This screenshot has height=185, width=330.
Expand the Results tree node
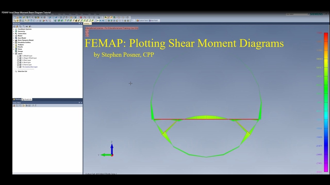point(14,47)
